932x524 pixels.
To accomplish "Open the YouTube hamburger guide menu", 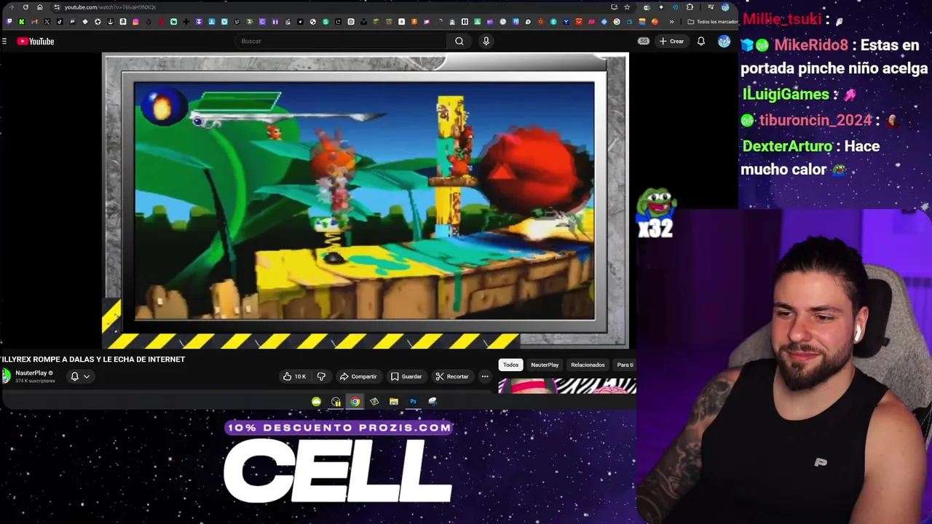I will point(4,41).
